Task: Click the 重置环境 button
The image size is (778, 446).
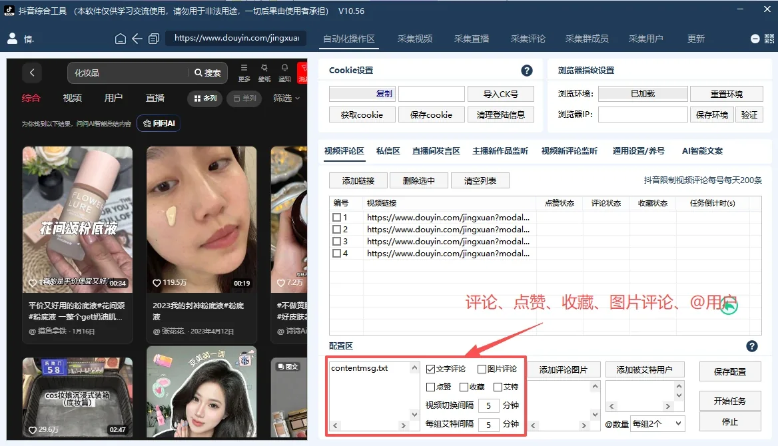Action: coord(727,94)
